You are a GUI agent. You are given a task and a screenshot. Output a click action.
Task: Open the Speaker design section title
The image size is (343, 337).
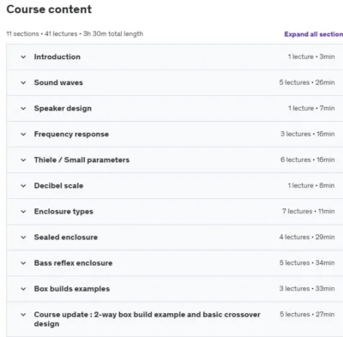coord(63,108)
